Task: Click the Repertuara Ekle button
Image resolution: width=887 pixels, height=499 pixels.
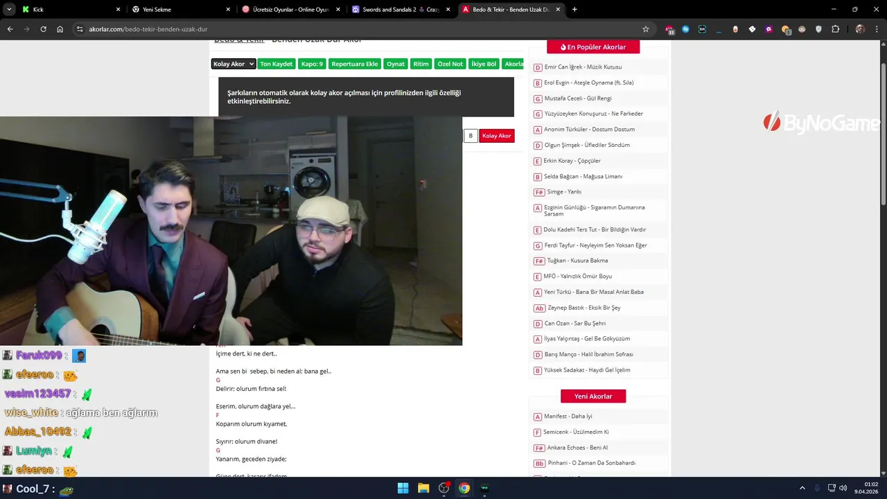Action: tap(355, 64)
